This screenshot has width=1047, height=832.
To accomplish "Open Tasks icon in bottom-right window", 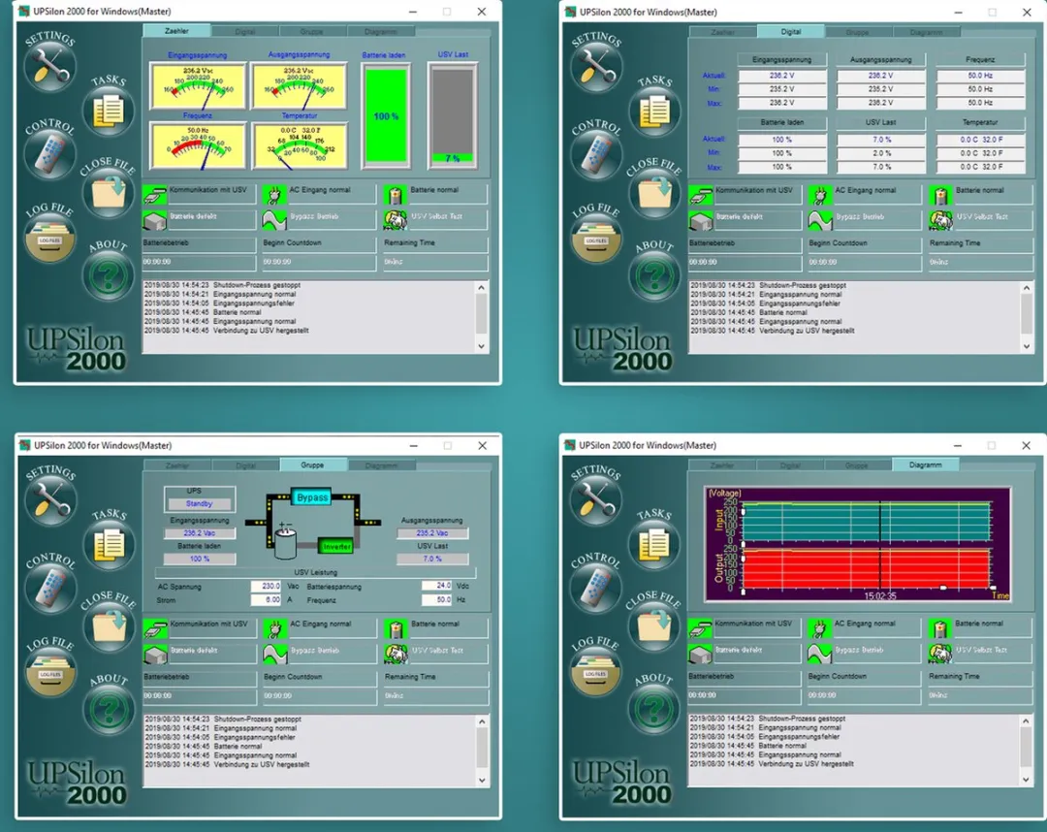I will (653, 544).
